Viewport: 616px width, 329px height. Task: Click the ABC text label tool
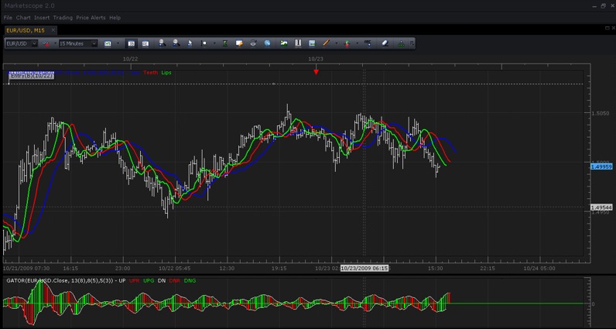(368, 43)
